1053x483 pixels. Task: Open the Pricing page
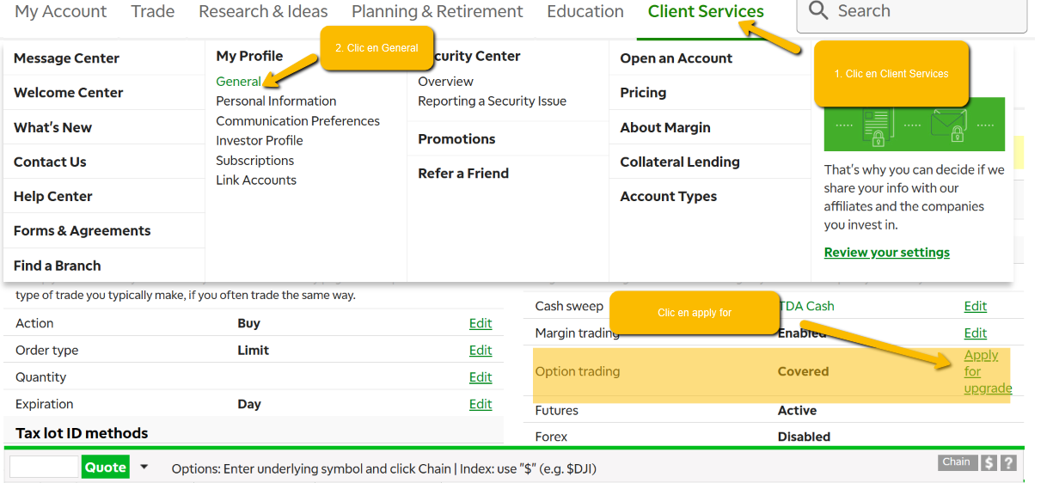click(643, 93)
